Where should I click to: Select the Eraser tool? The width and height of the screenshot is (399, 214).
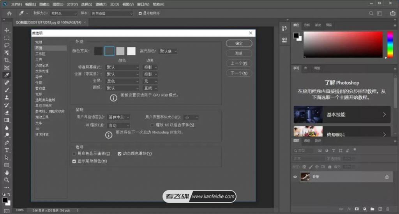[7, 112]
